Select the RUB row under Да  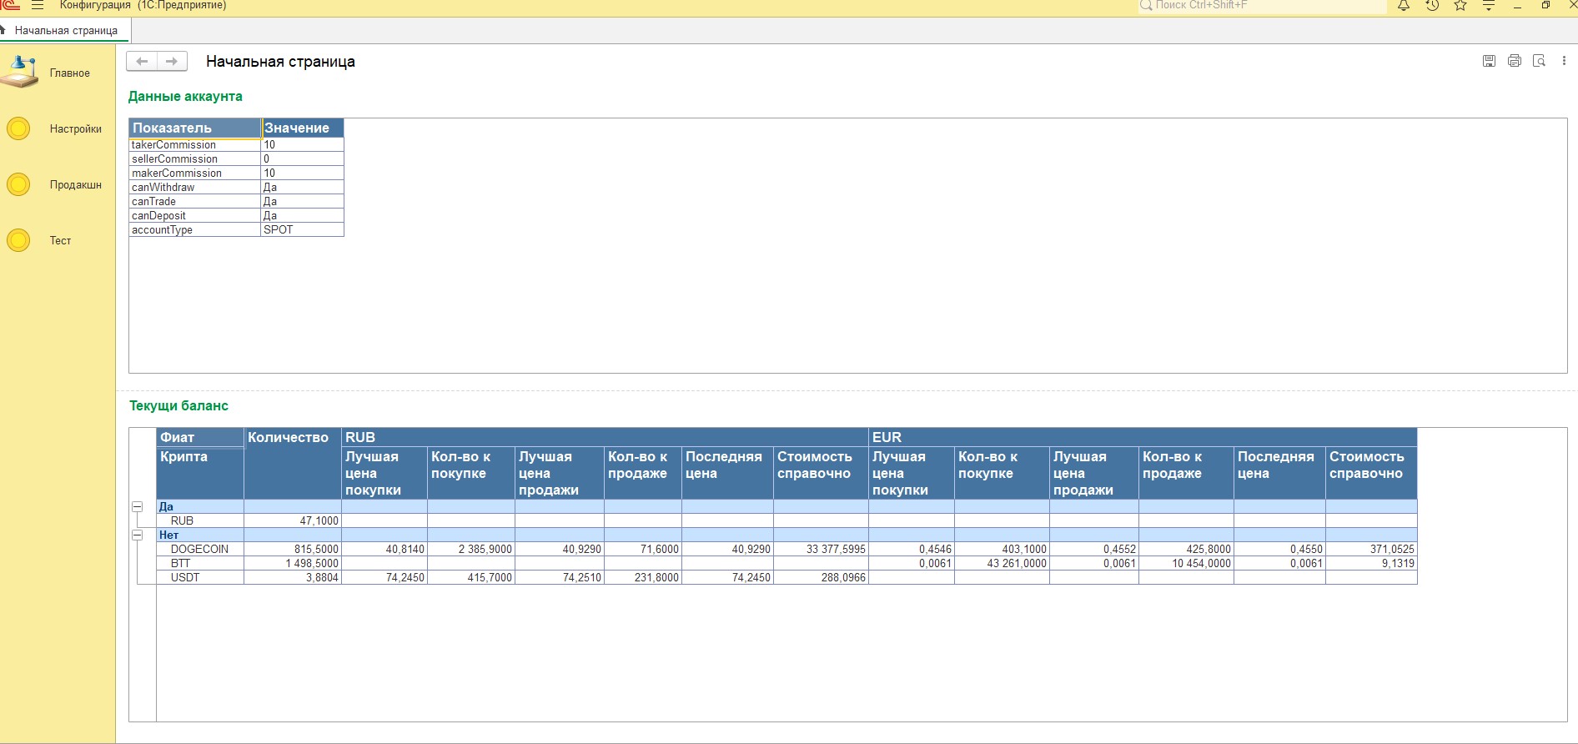pos(786,521)
